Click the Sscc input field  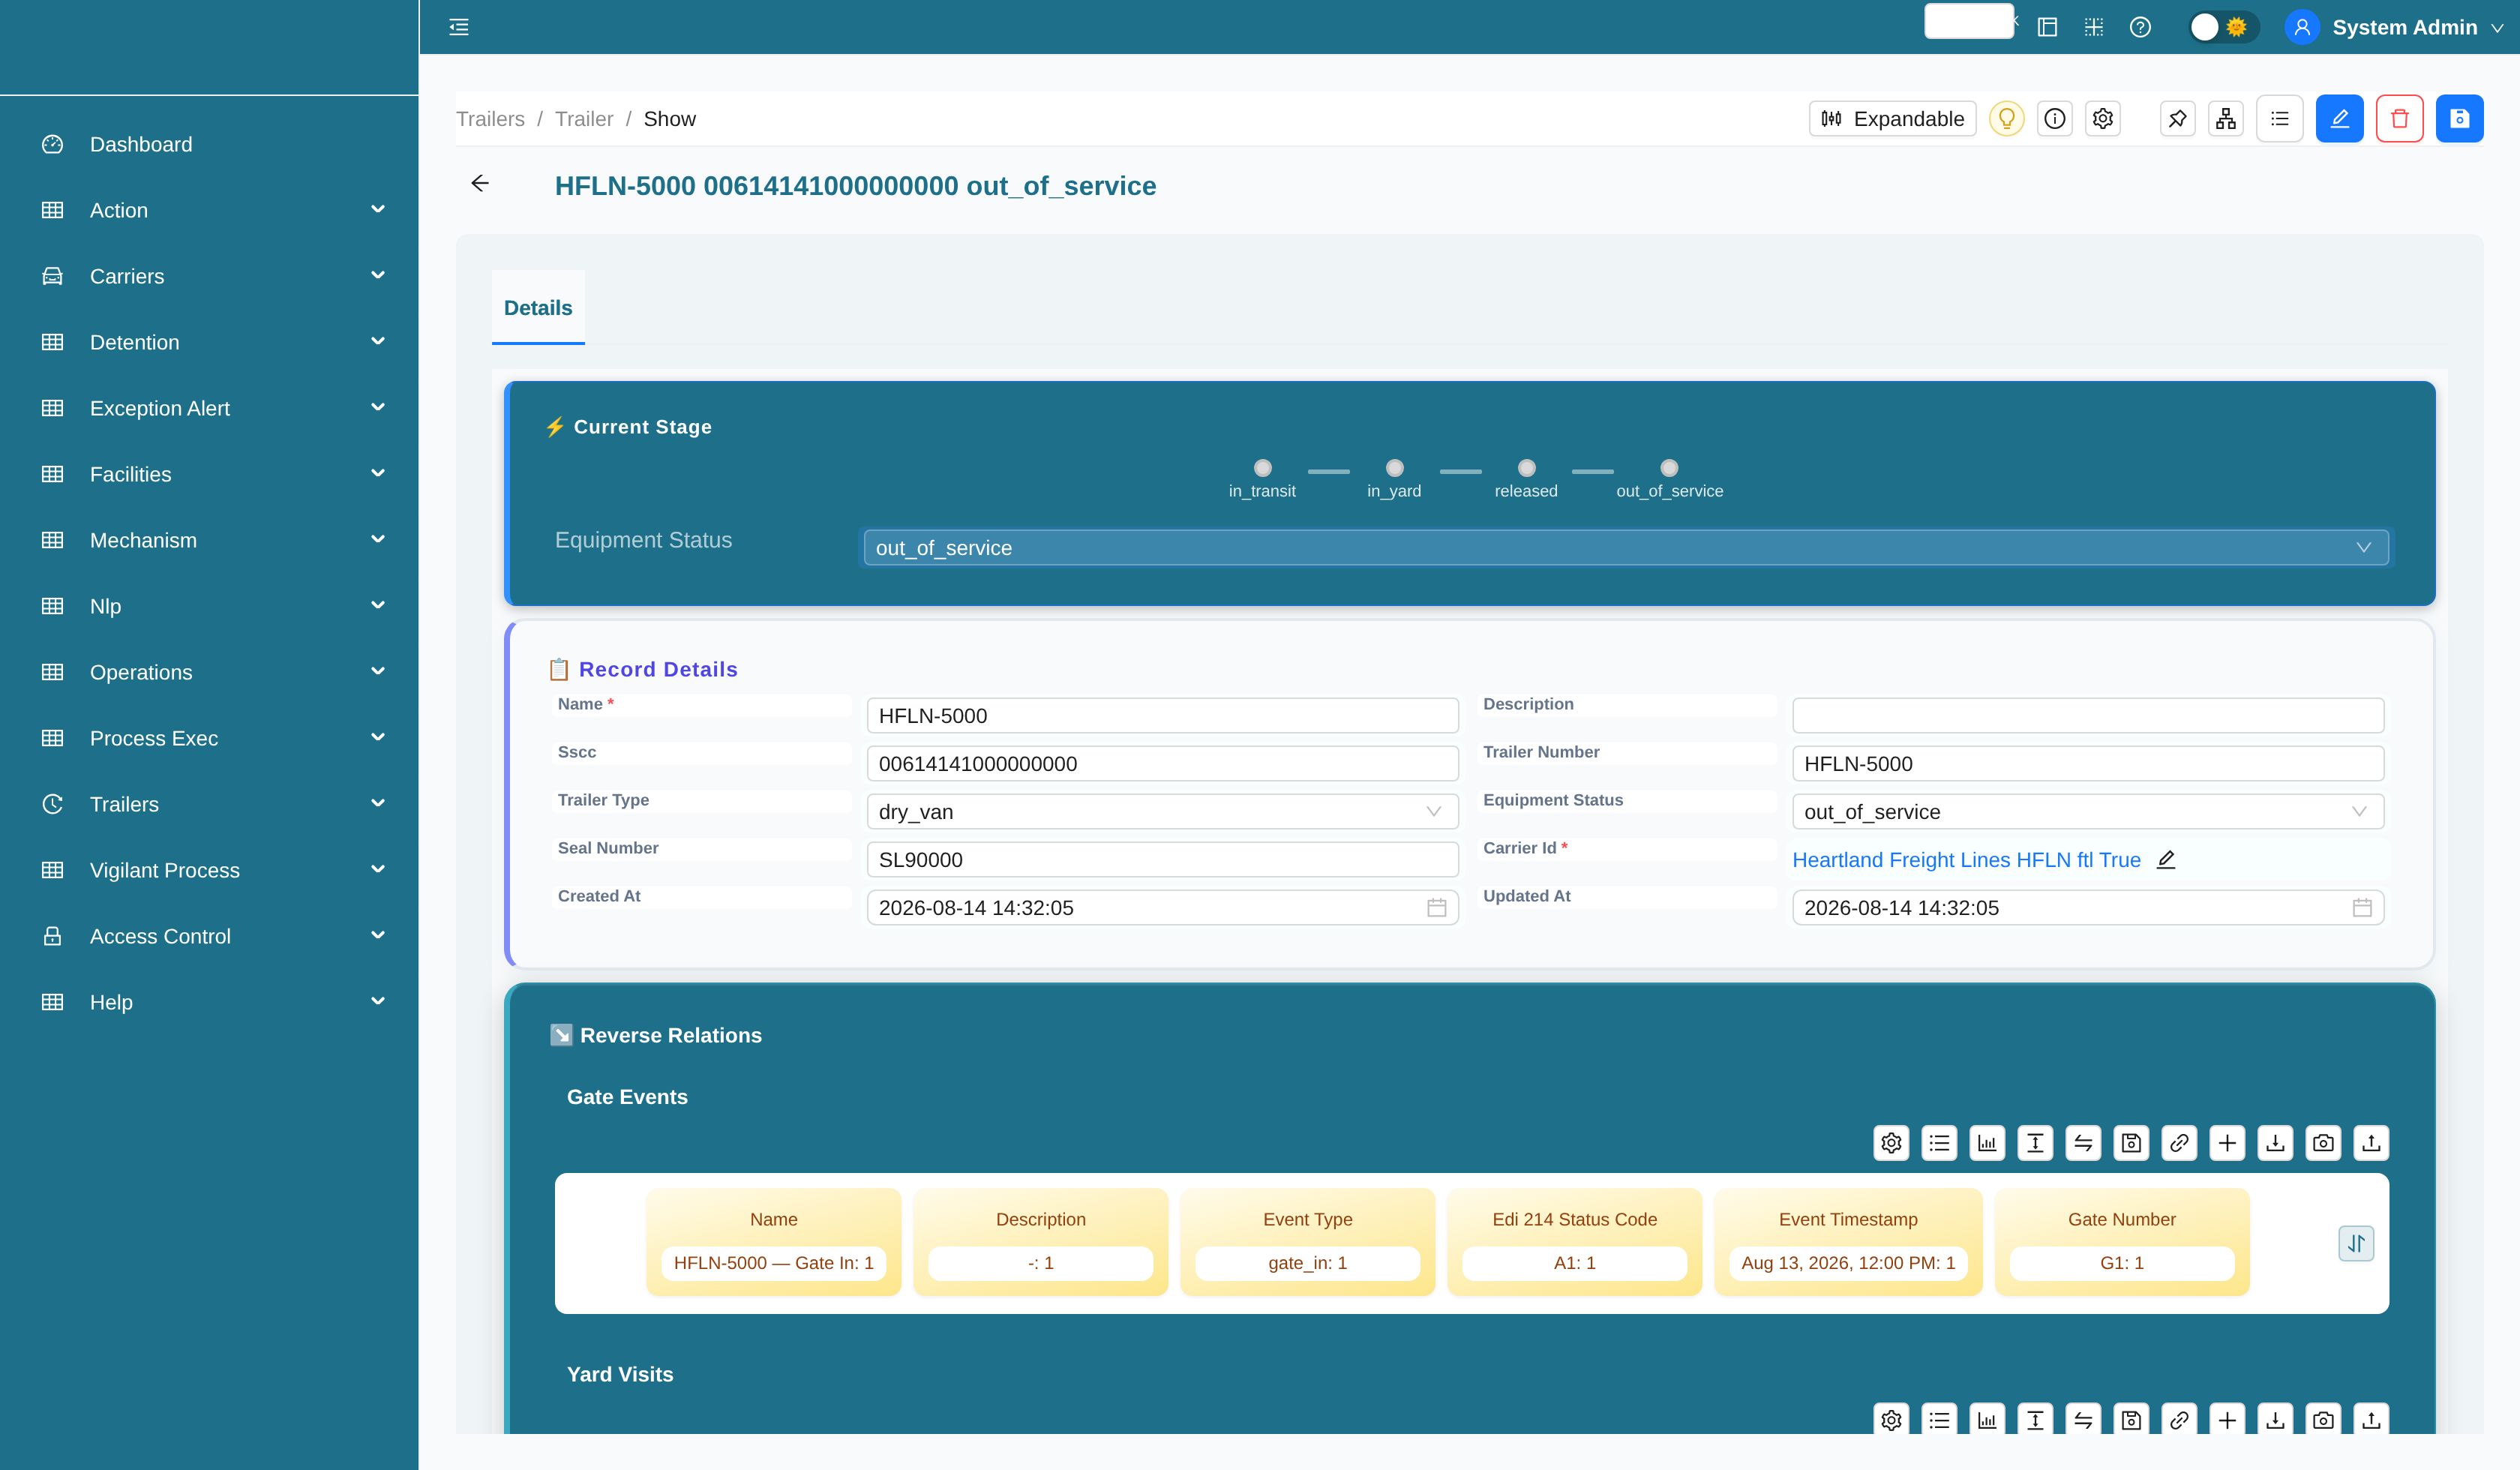[x=1162, y=764]
